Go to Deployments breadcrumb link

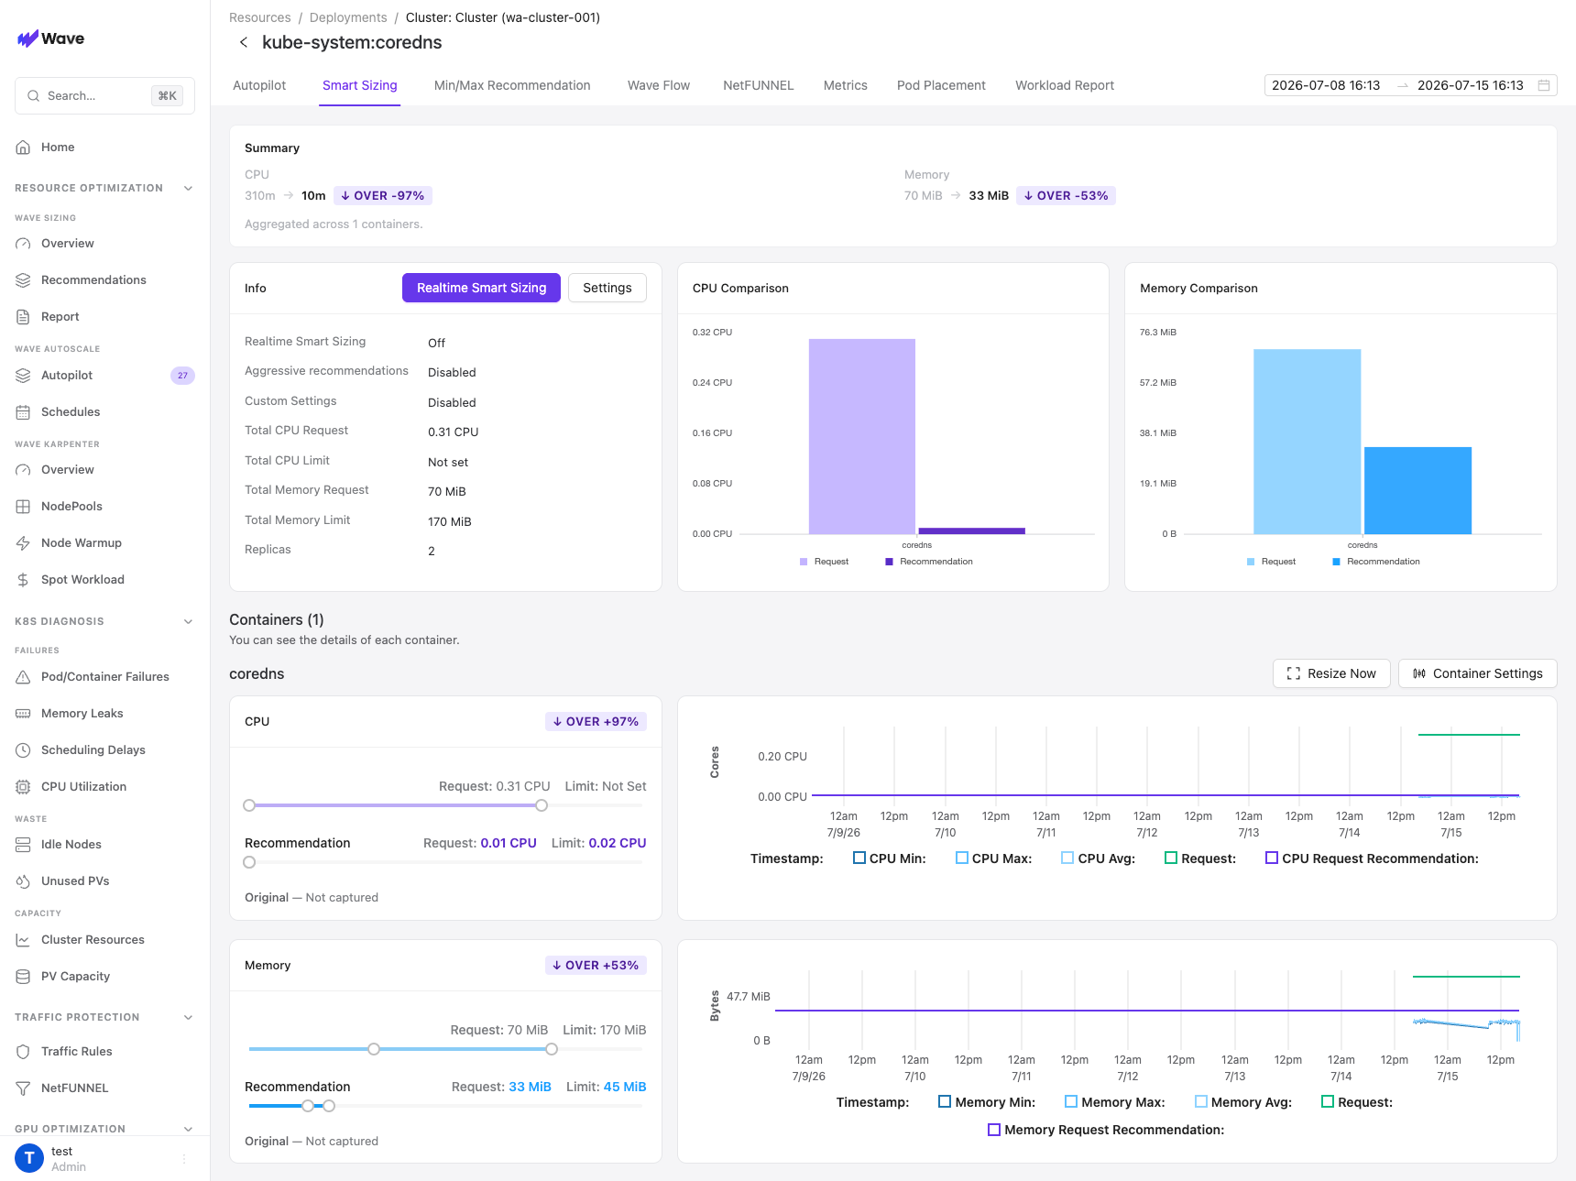(348, 17)
